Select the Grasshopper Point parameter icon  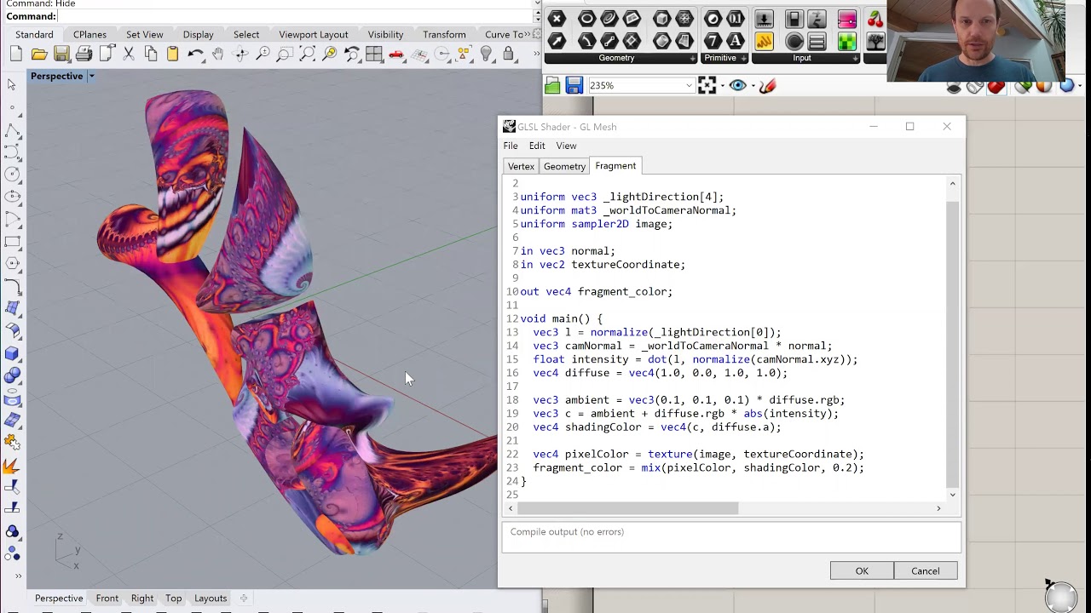[x=557, y=19]
